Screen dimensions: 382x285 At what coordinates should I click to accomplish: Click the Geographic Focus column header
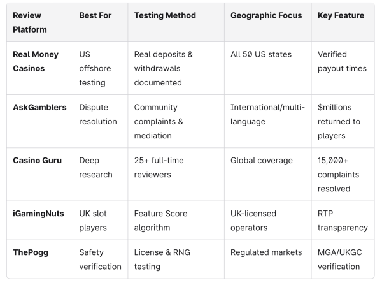pos(266,15)
